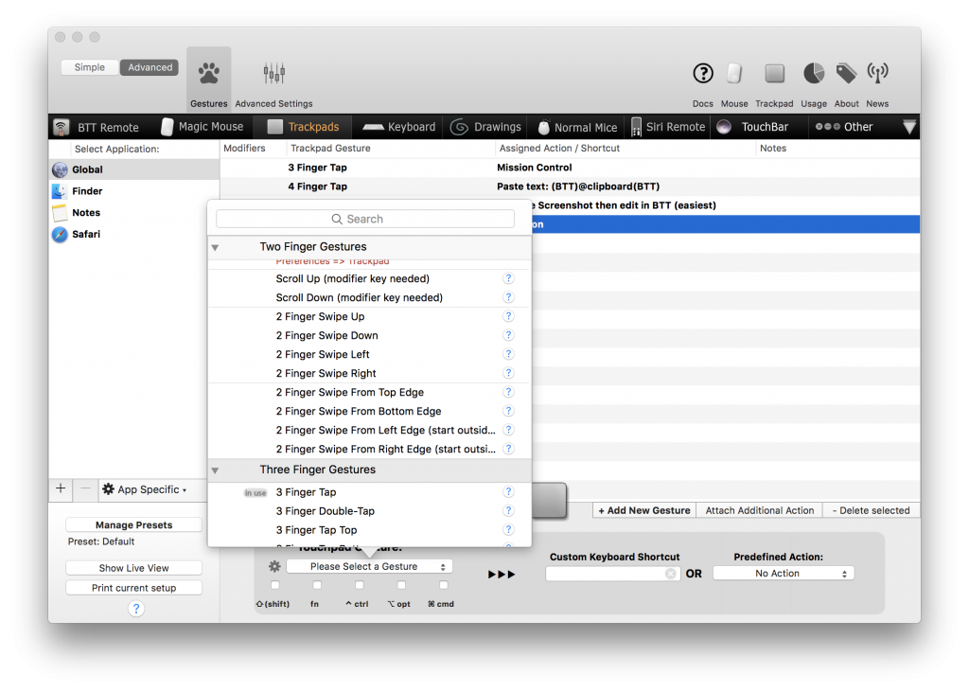
Task: Open the Gestures paw icon section
Action: coord(209,74)
